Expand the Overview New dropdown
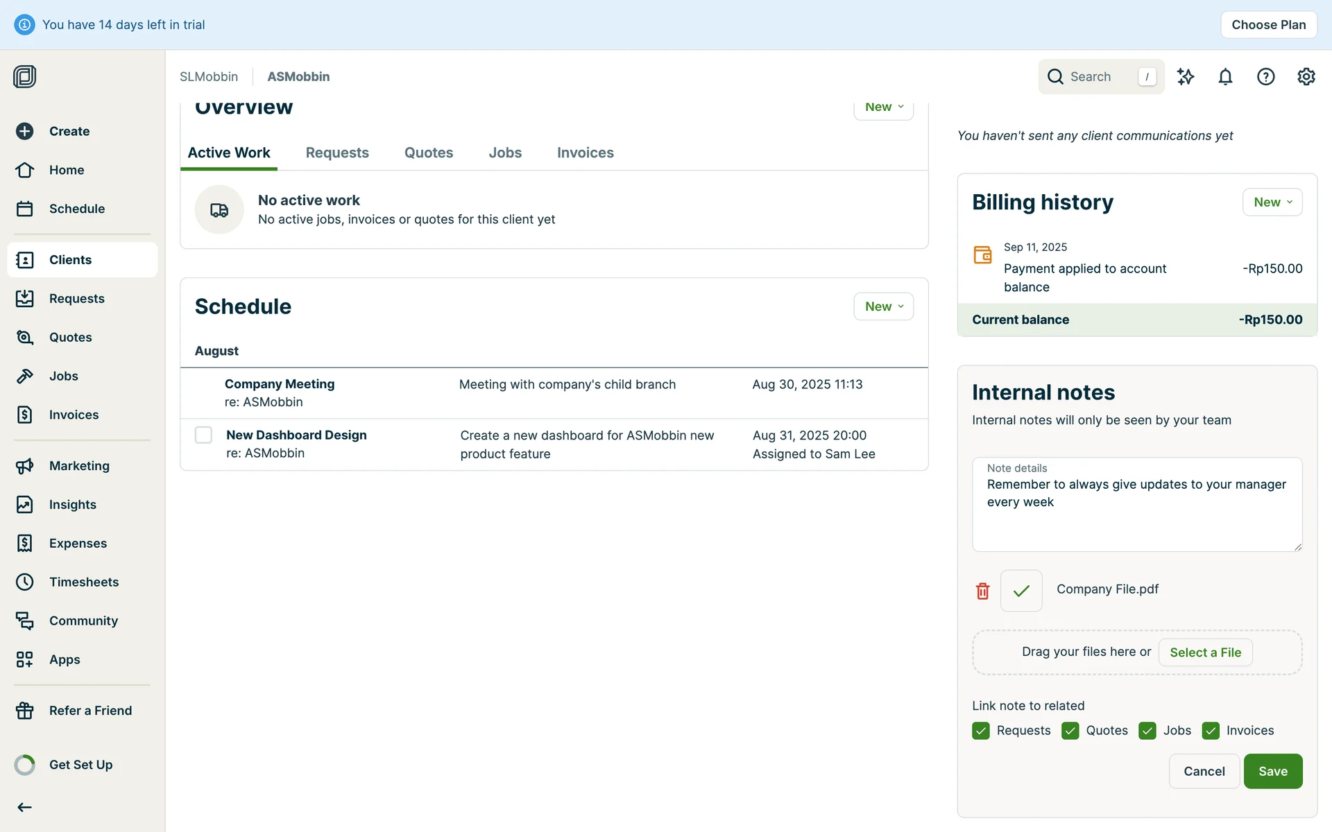The width and height of the screenshot is (1332, 832). pyautogui.click(x=883, y=108)
